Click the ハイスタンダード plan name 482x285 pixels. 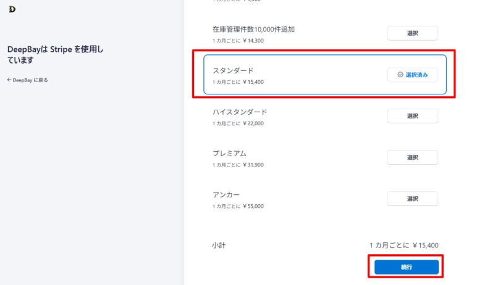pos(240,112)
